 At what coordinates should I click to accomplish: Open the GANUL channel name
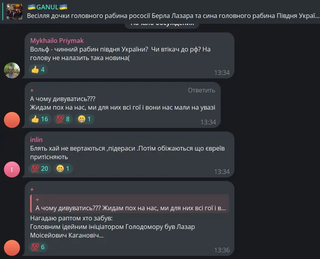(47, 7)
